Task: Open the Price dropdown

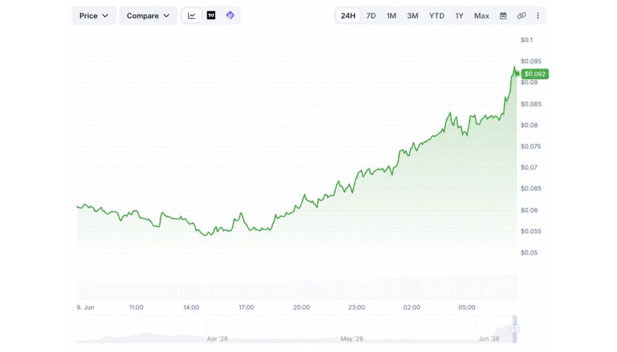Action: click(x=93, y=16)
